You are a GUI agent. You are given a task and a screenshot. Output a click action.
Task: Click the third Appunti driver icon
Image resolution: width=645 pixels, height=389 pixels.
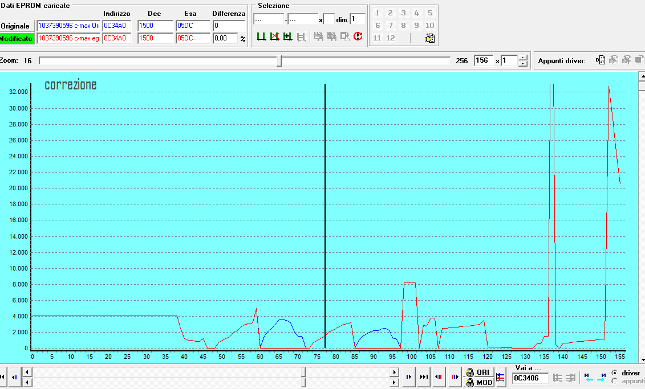pyautogui.click(x=627, y=60)
